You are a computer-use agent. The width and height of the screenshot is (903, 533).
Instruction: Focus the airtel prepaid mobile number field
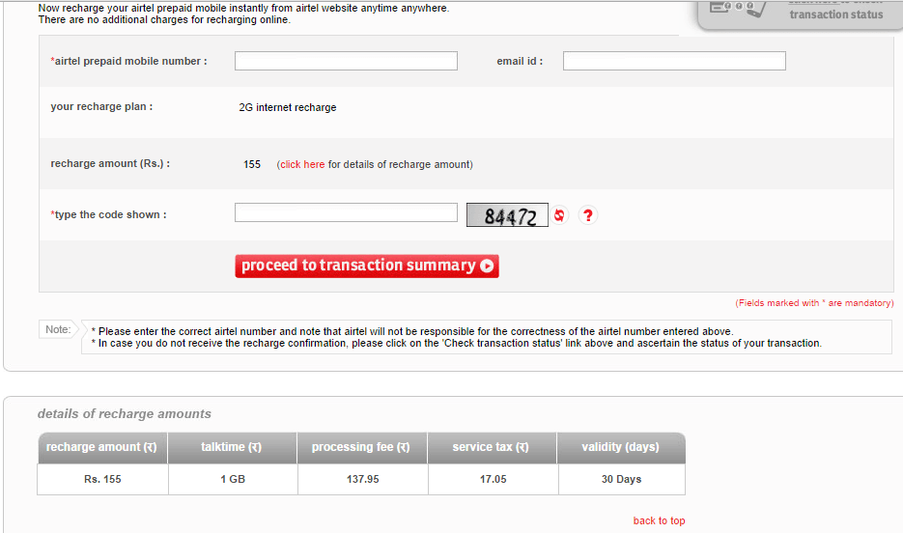[x=346, y=61]
